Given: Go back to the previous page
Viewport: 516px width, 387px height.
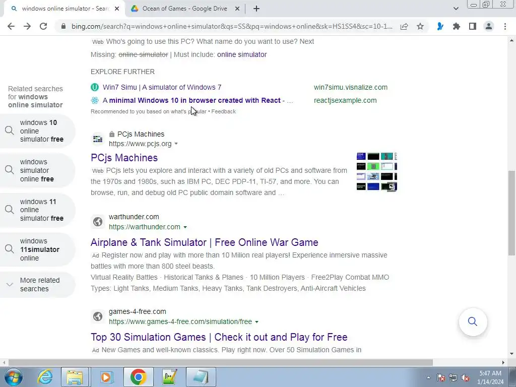Looking at the screenshot, I should [11, 26].
